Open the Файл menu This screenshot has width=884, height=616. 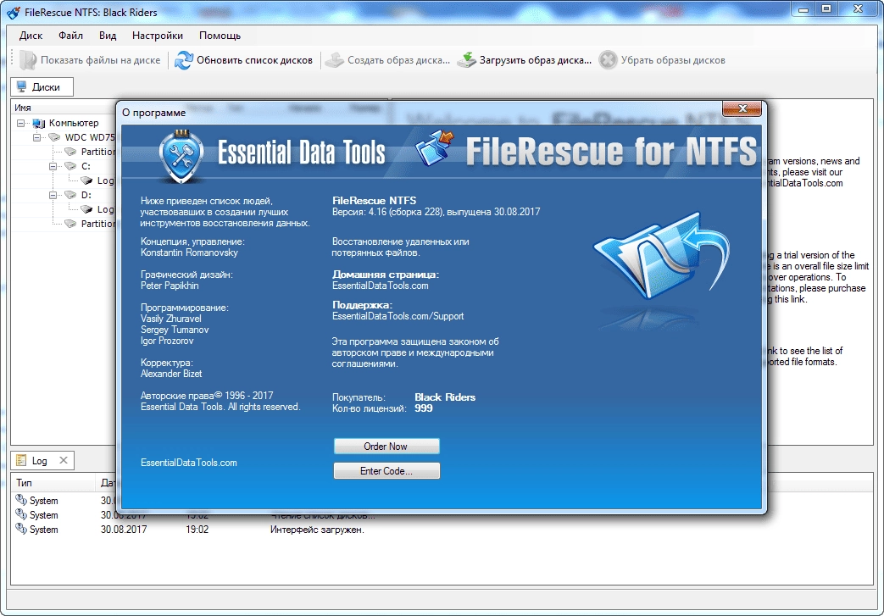click(x=70, y=36)
